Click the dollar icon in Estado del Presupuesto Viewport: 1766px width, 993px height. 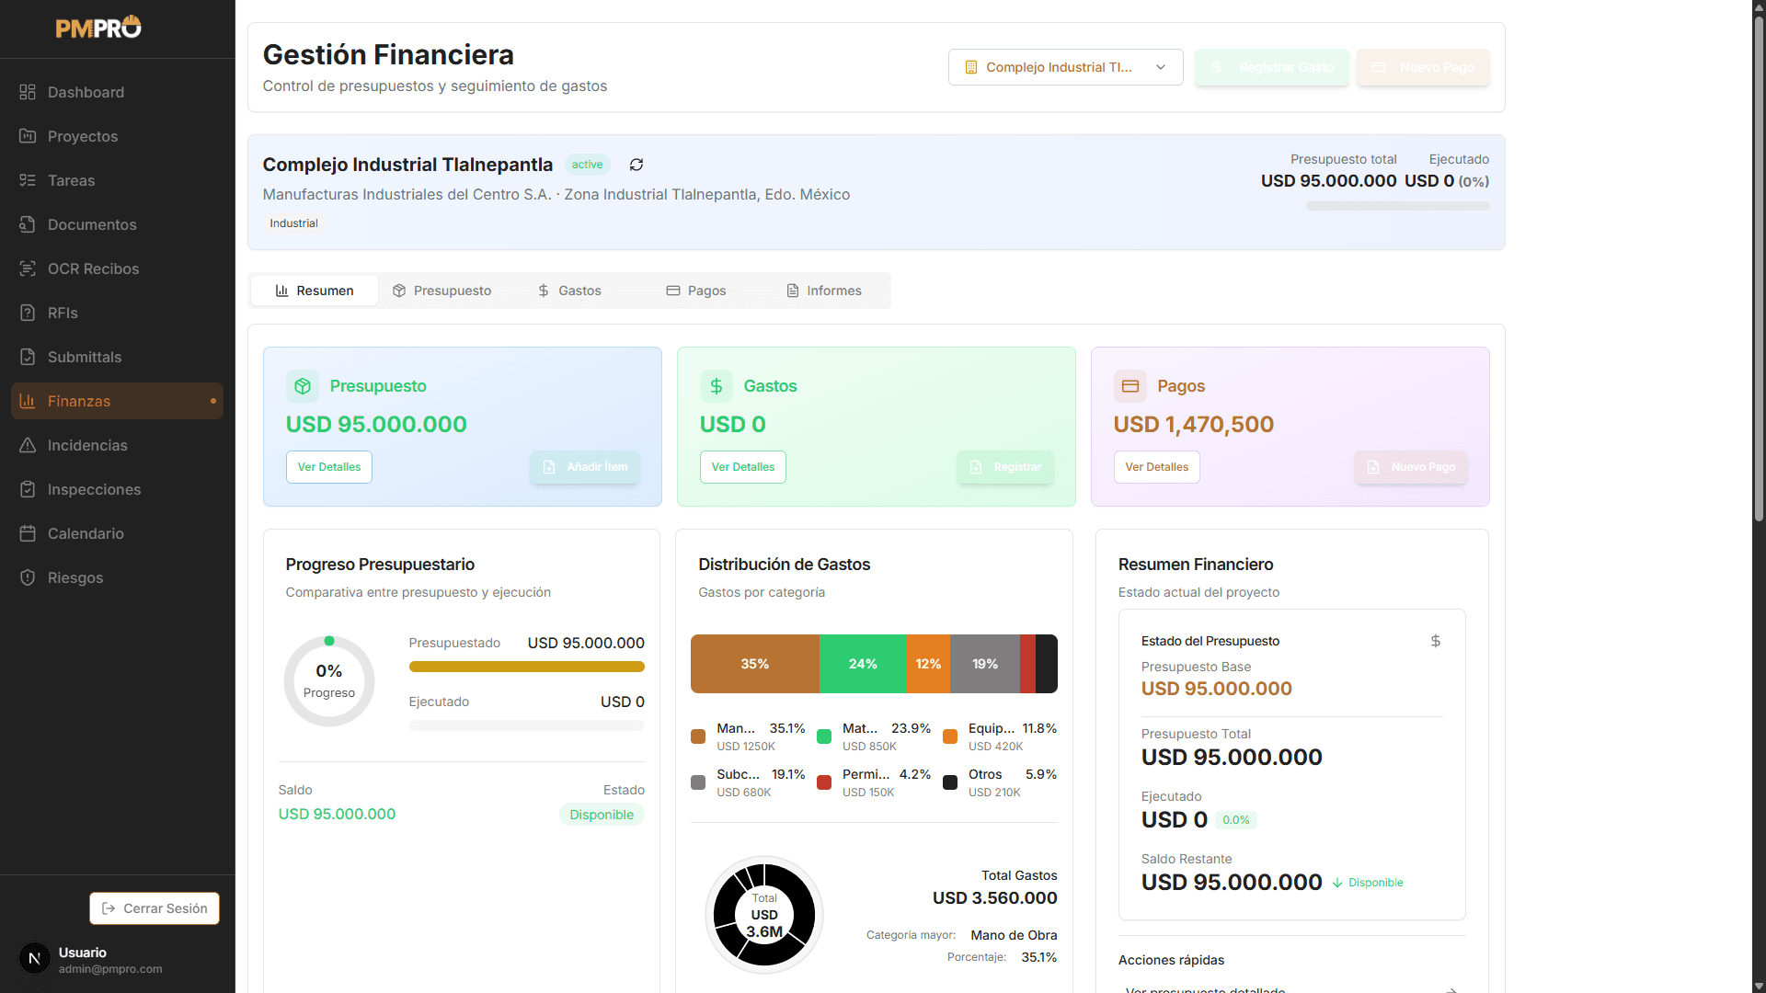[1435, 641]
